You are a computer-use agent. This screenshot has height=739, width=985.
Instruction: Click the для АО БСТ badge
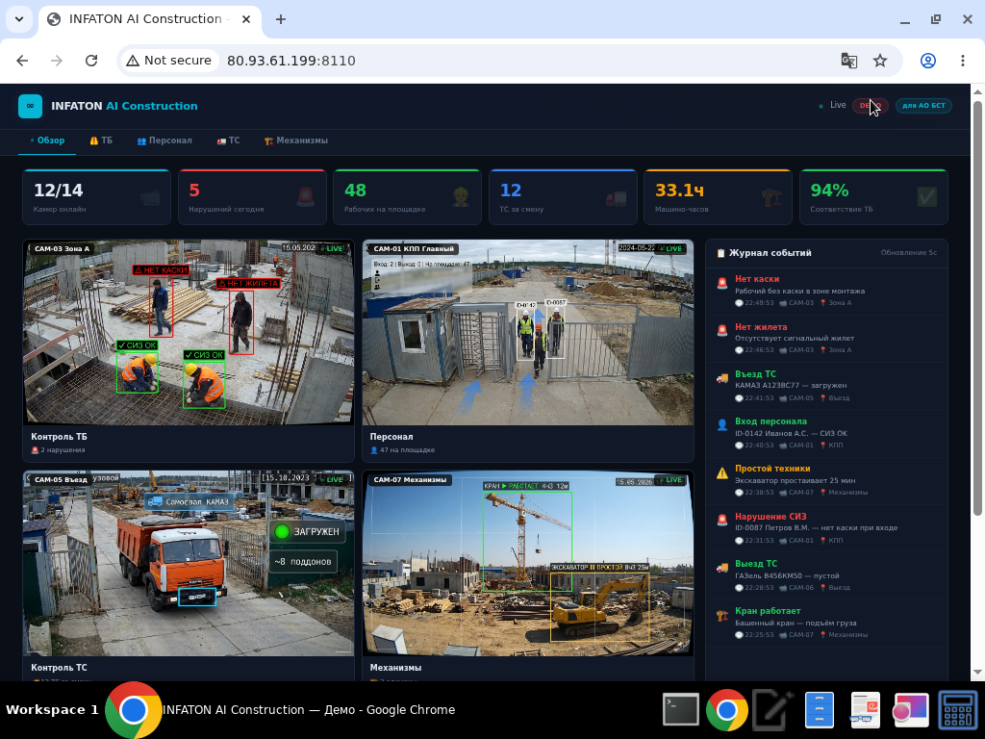pyautogui.click(x=923, y=106)
